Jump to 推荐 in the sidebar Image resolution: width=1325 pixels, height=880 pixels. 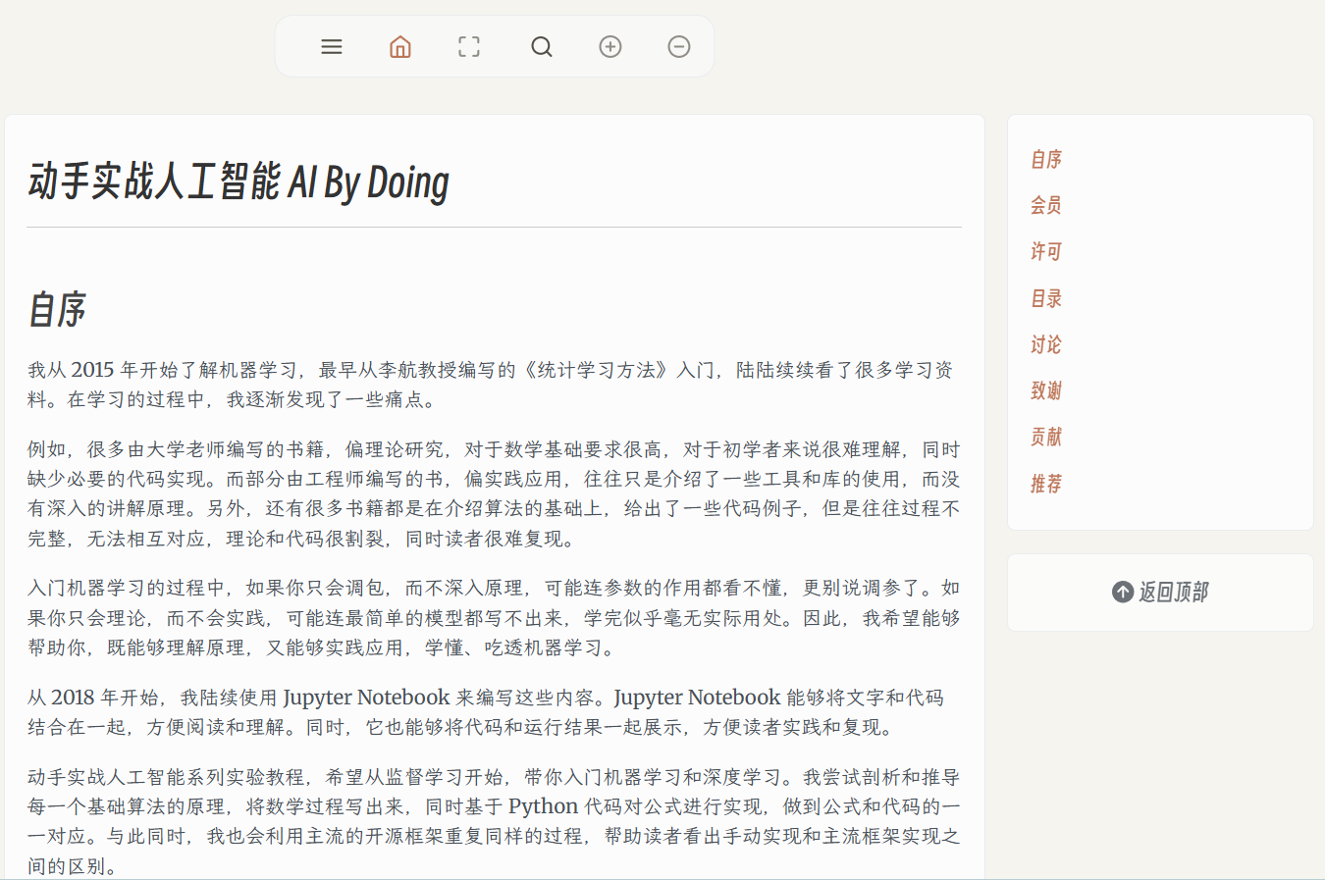[x=1046, y=484]
